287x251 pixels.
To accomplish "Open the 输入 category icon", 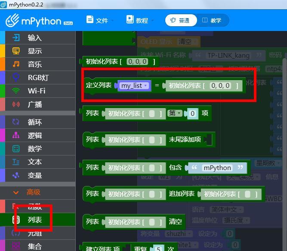I will click(x=16, y=38).
